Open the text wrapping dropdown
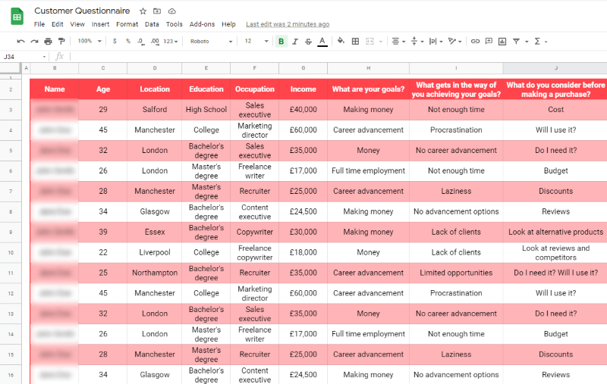This screenshot has height=384, width=607. (x=436, y=42)
